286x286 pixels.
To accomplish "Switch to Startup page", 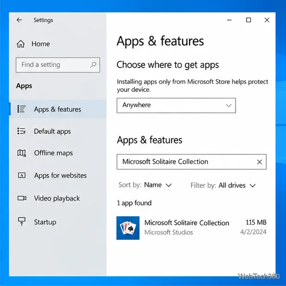I will pyautogui.click(x=45, y=222).
